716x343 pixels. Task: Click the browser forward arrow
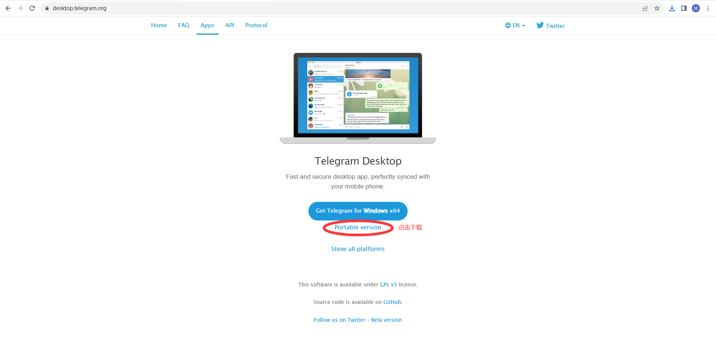tap(20, 8)
